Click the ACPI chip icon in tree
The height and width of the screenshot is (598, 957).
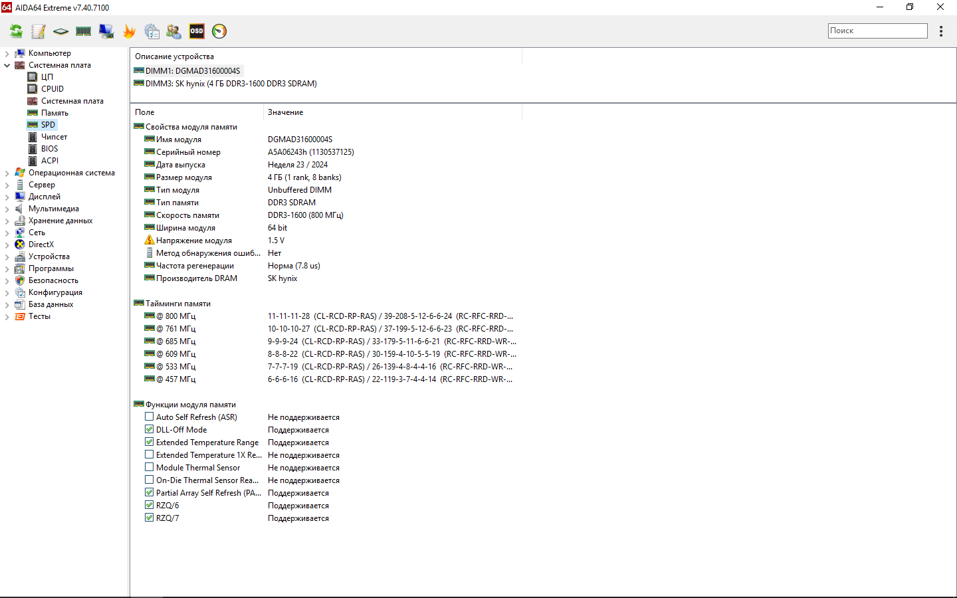[33, 161]
